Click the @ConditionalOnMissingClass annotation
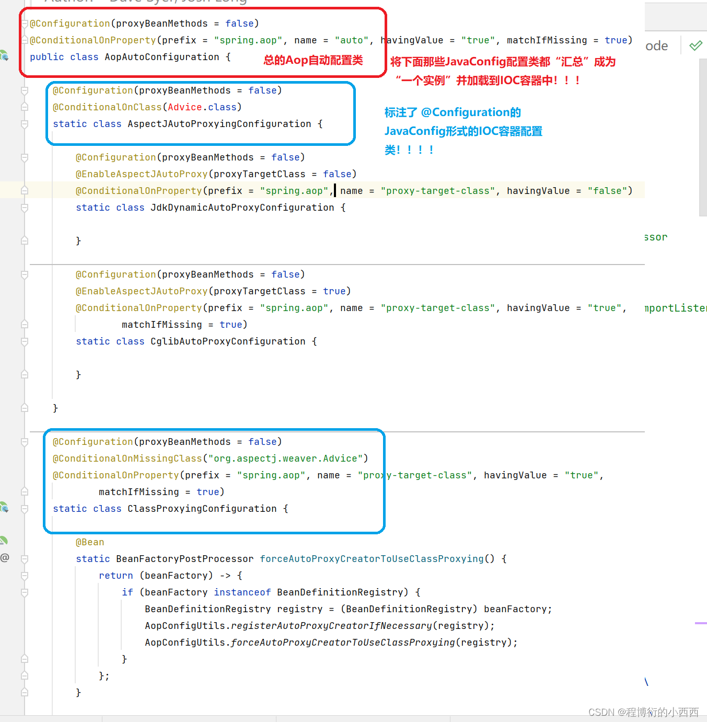The image size is (707, 722). (x=128, y=459)
